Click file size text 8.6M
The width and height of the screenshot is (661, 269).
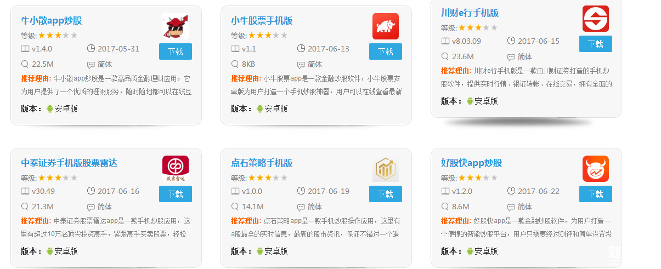click(x=461, y=207)
